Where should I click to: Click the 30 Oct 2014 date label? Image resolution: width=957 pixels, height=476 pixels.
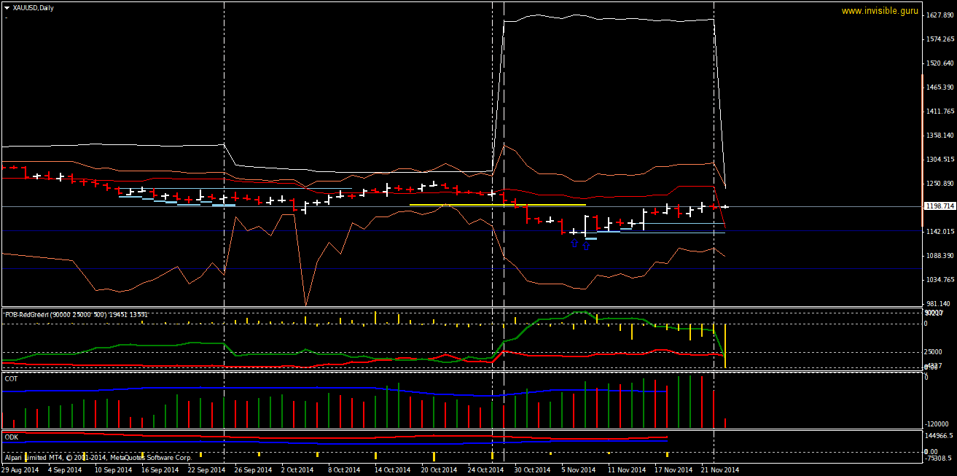(x=533, y=470)
